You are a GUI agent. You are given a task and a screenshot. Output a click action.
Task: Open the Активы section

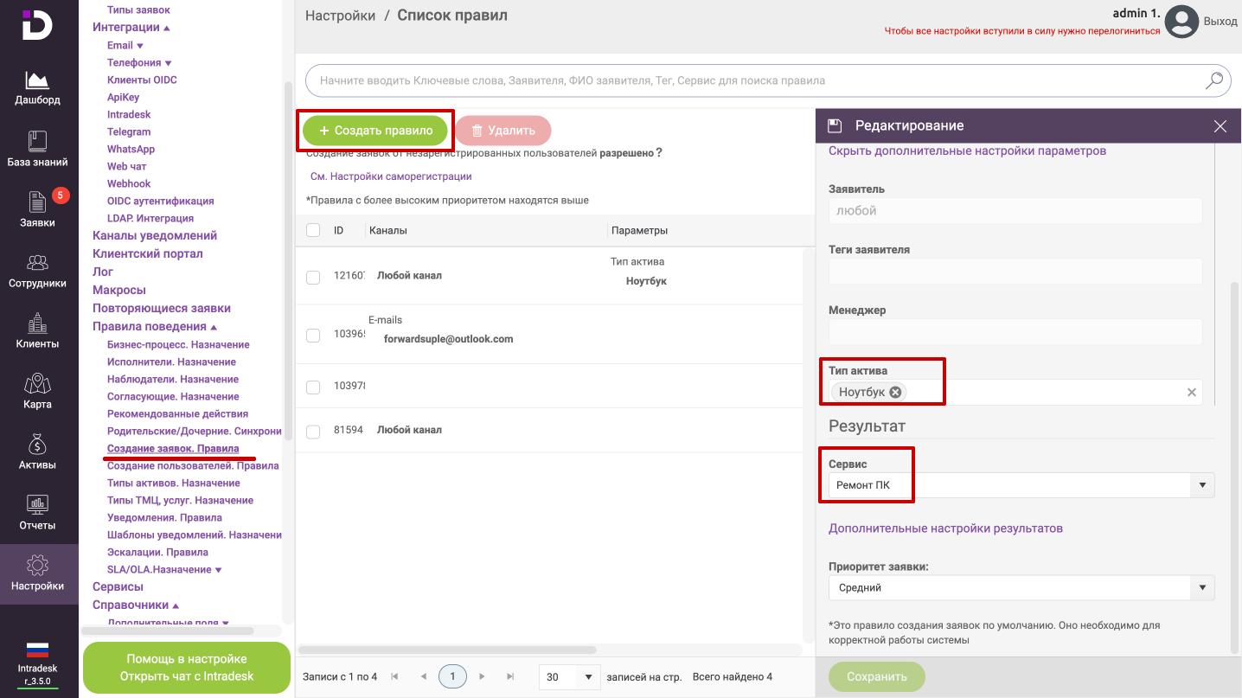(x=37, y=451)
